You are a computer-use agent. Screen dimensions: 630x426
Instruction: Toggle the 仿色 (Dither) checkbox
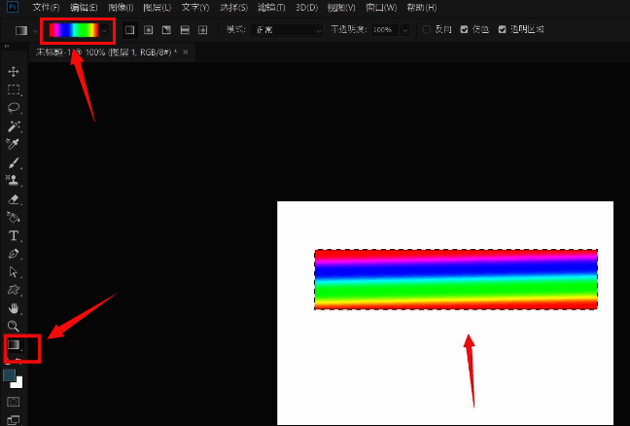tap(464, 30)
